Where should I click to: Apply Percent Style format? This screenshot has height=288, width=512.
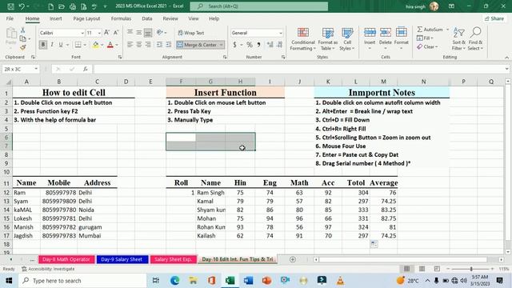click(x=250, y=45)
